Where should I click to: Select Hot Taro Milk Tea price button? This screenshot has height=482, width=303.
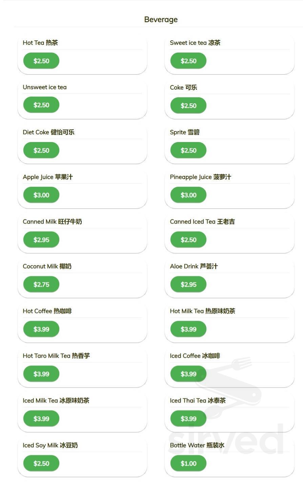[41, 374]
